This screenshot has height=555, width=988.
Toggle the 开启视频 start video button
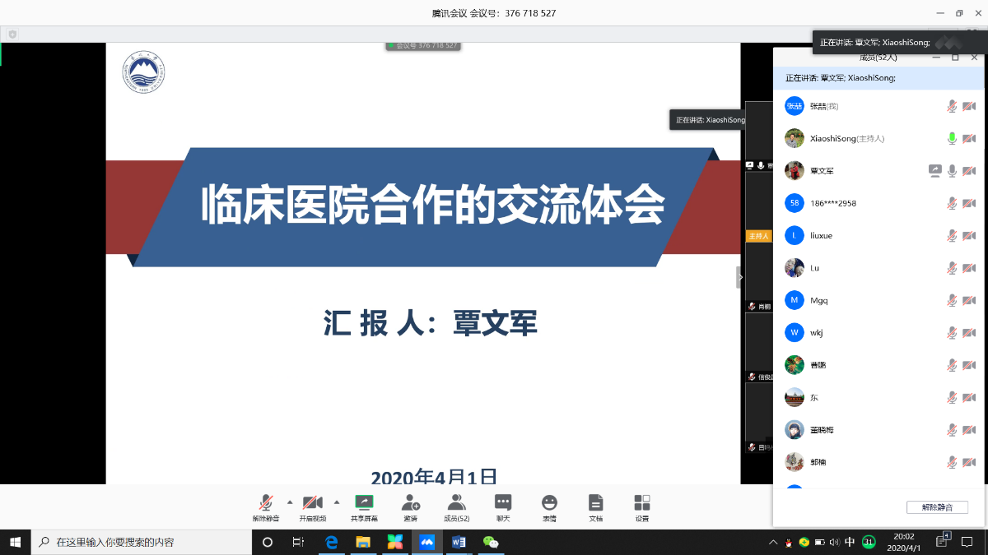pyautogui.click(x=312, y=503)
